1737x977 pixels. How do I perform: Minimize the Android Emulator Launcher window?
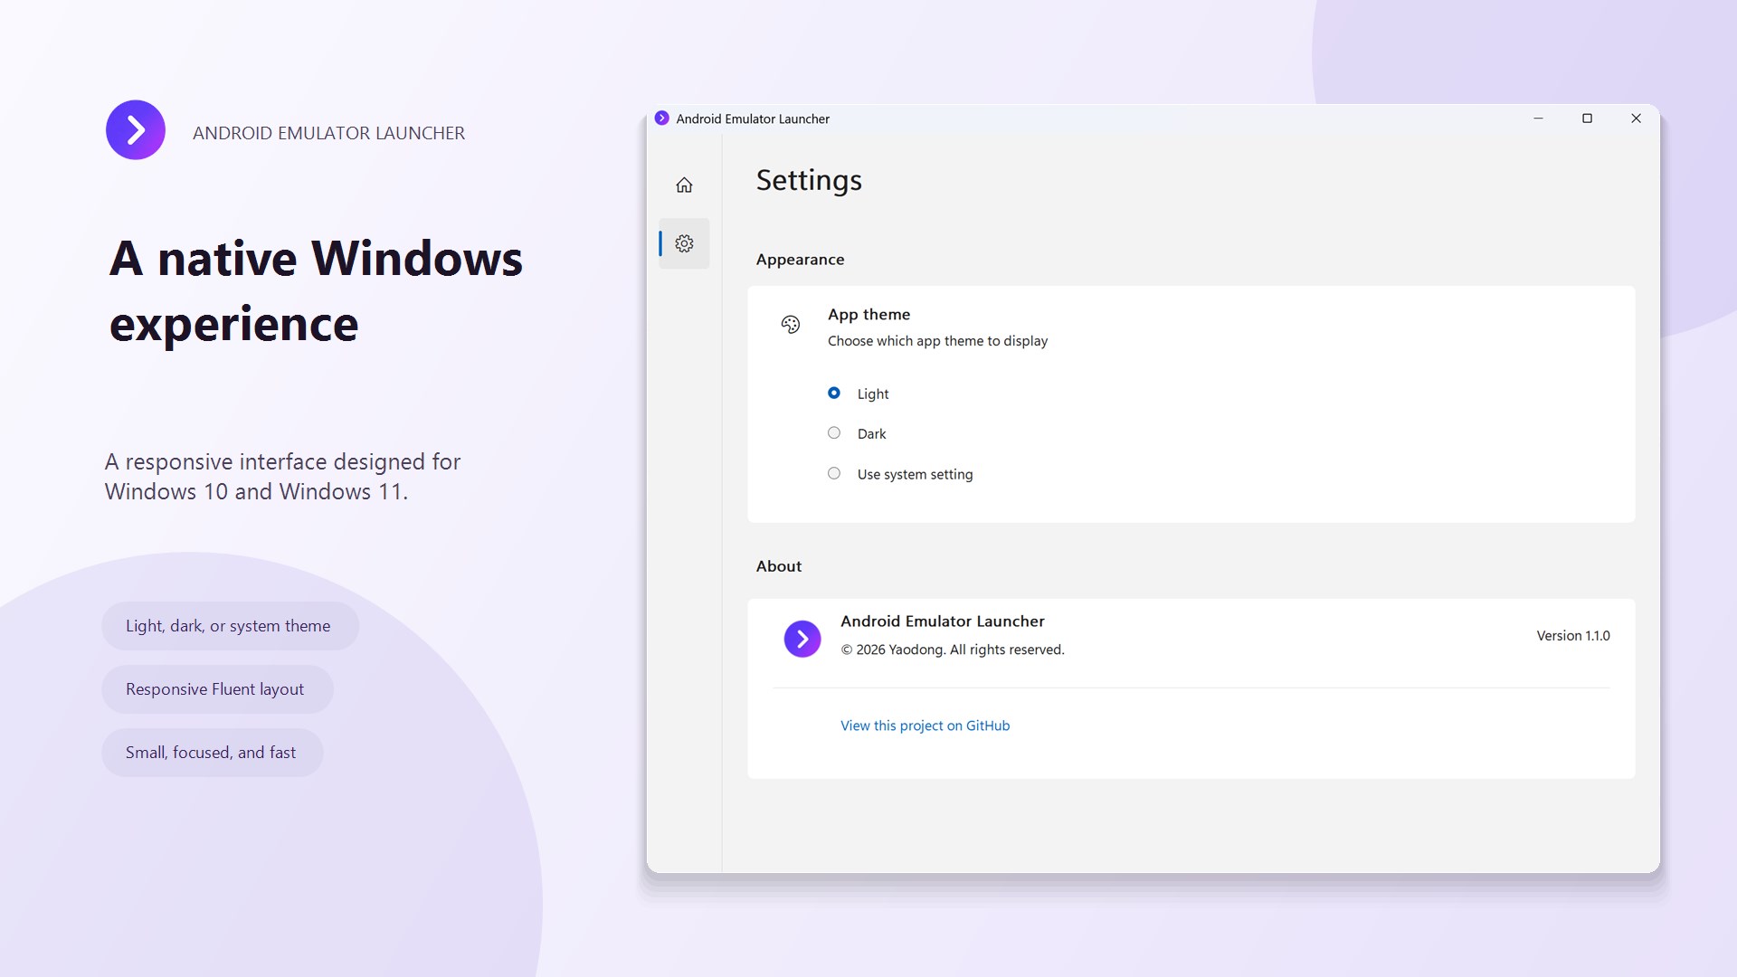(x=1538, y=119)
